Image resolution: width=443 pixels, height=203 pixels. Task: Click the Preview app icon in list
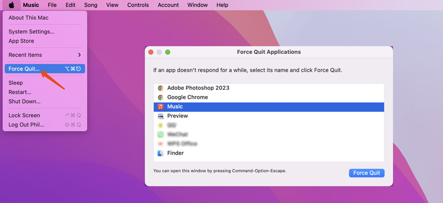[161, 116]
